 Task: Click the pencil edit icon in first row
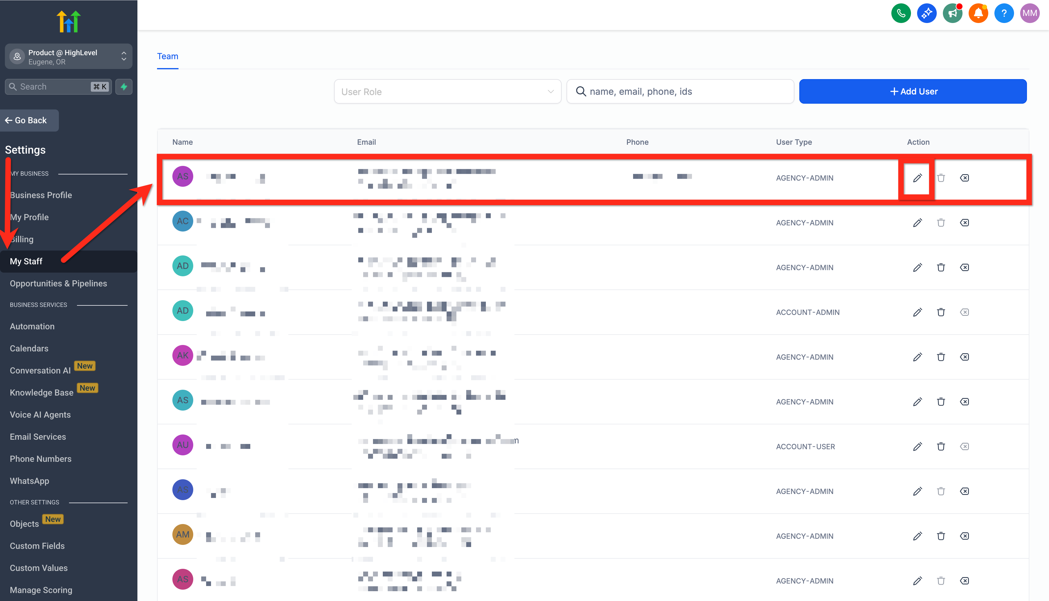click(x=917, y=178)
